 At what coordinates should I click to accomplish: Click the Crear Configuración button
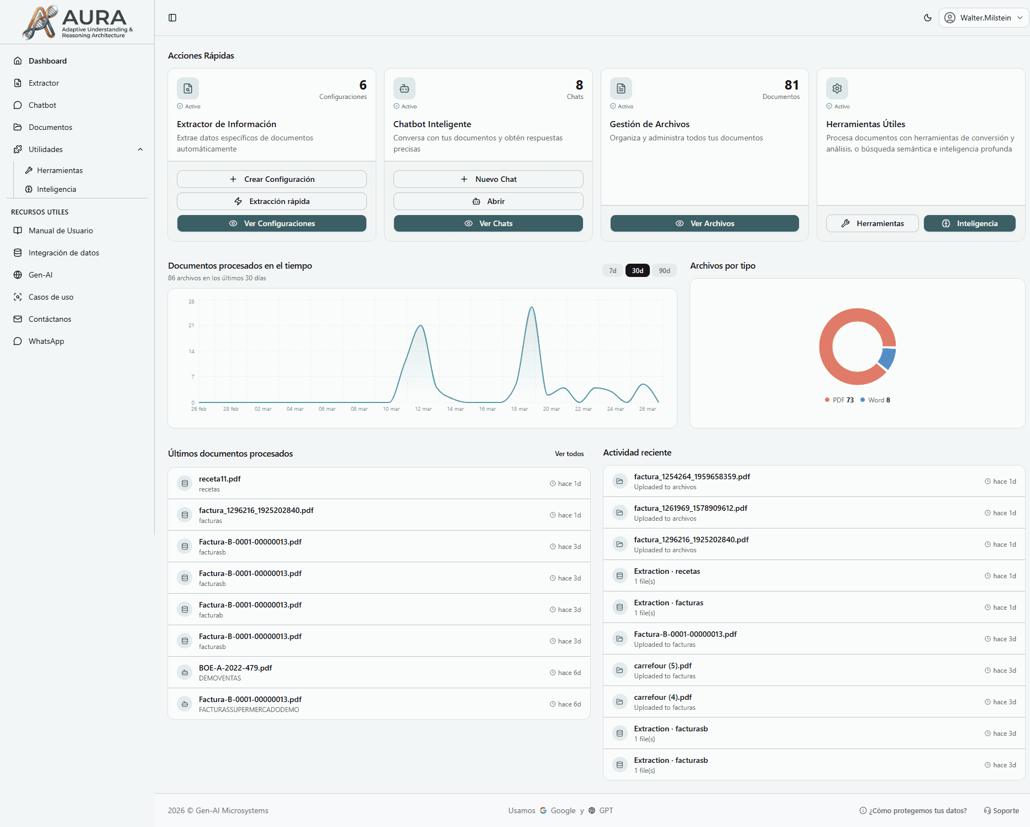click(x=271, y=179)
